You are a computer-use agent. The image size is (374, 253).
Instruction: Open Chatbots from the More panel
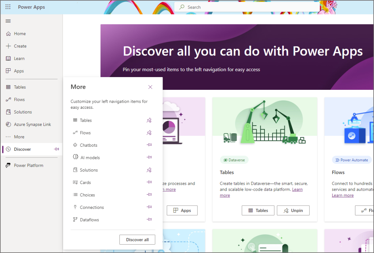[x=85, y=145]
